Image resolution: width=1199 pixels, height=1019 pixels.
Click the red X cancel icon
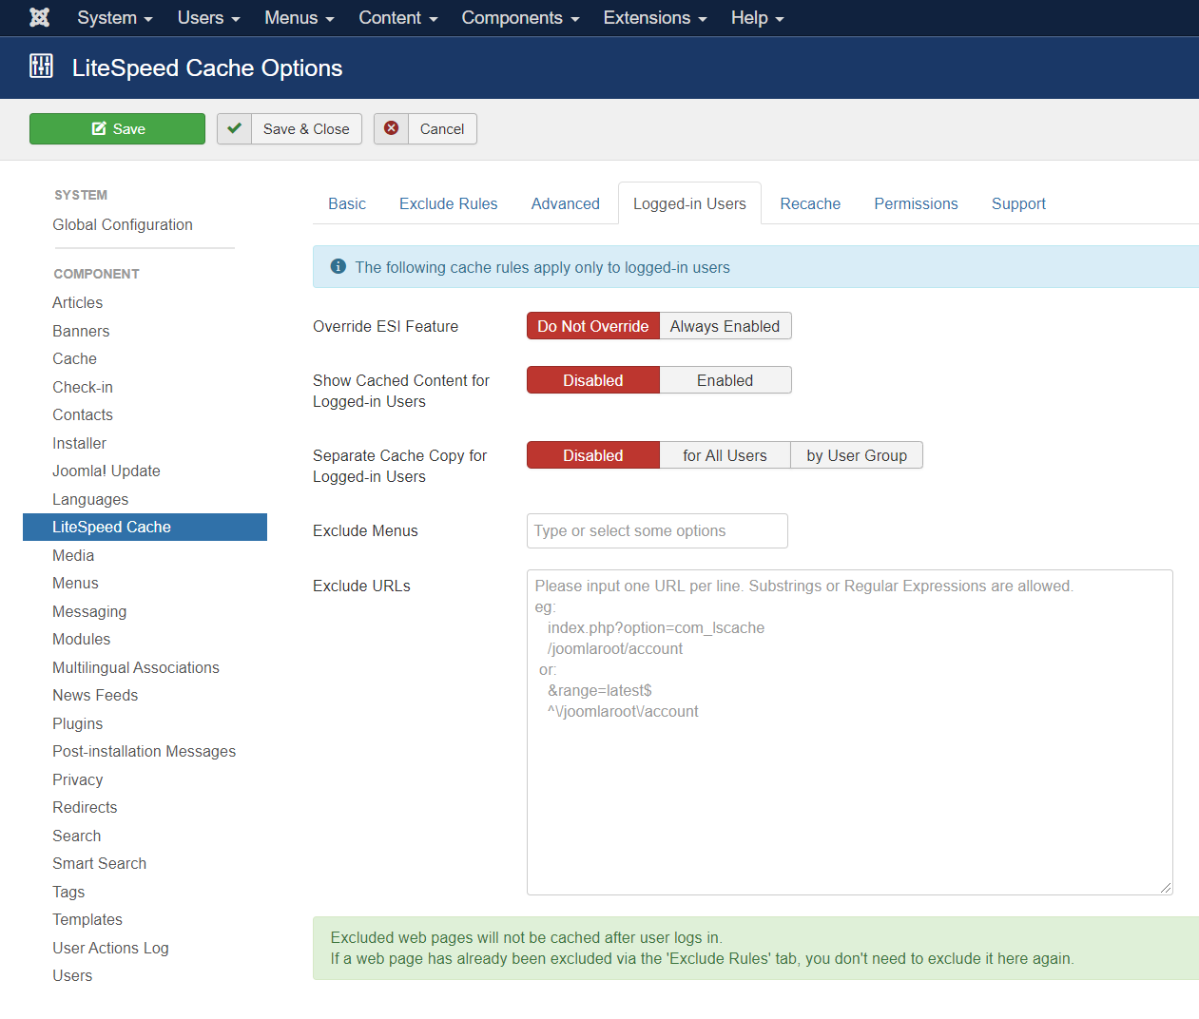tap(391, 128)
